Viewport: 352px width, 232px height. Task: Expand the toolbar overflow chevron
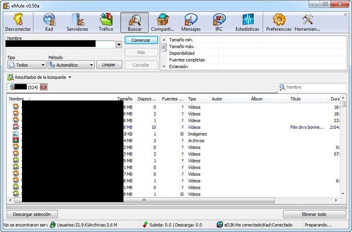(x=345, y=15)
